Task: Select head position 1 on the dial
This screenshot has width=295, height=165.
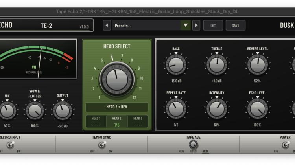Action: point(100,97)
